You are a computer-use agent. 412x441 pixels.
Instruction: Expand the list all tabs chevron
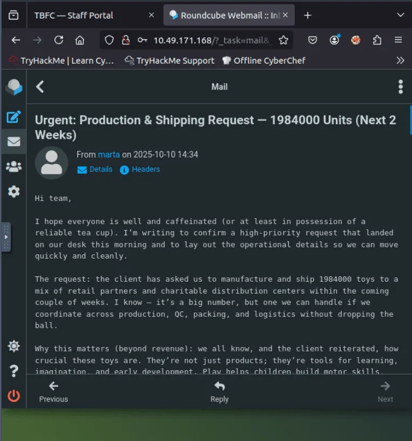point(400,15)
